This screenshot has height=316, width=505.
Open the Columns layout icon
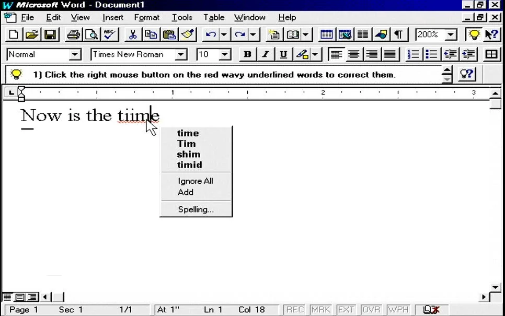click(363, 35)
